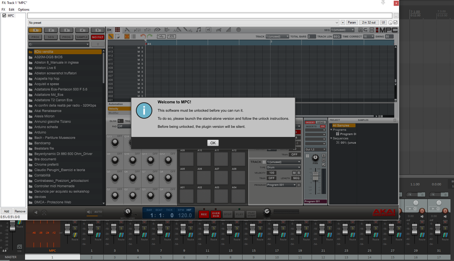The image size is (454, 261).
Task: Click OK in the Welcome to MPC dialog
Action: [213, 143]
